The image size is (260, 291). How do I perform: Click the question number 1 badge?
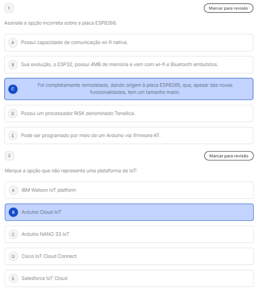tap(9, 8)
